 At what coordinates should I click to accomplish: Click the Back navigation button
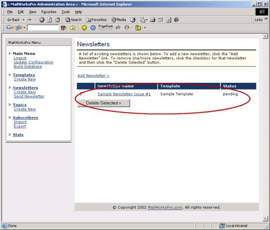point(14,20)
